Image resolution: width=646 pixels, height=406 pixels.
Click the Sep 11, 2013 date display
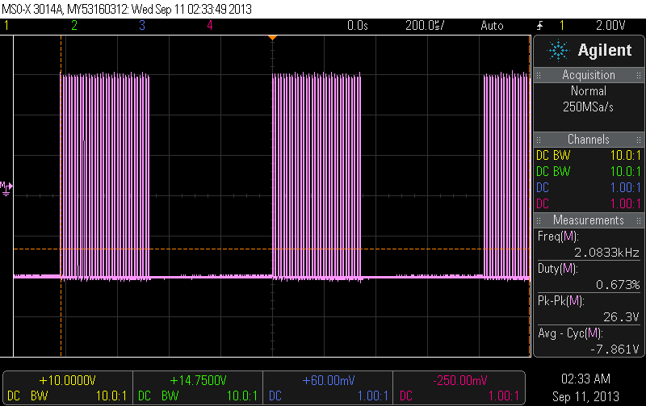coord(586,396)
